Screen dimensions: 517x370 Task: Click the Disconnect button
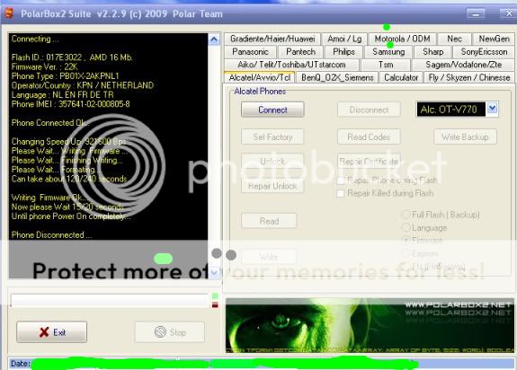pyautogui.click(x=369, y=110)
